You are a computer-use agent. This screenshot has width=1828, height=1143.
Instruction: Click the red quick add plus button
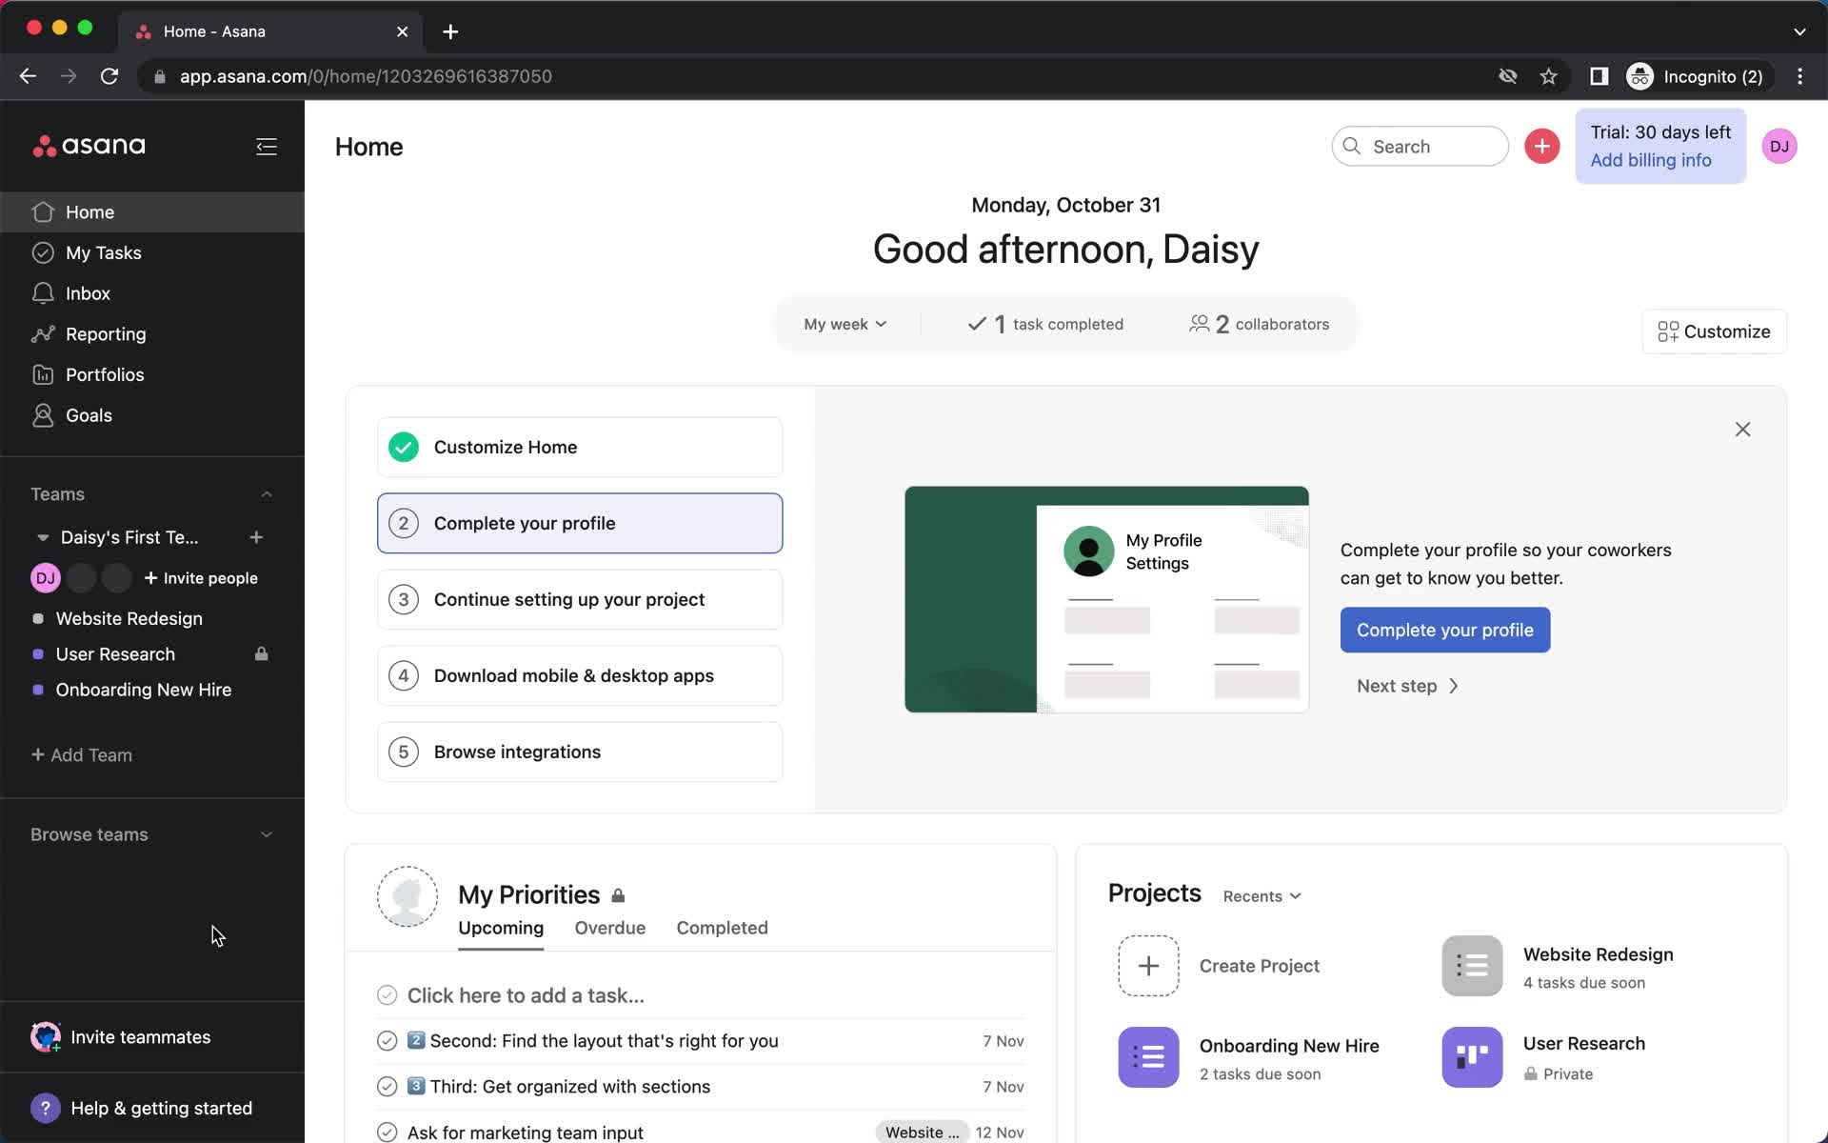1541,146
